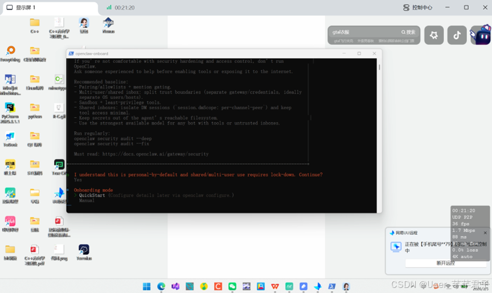Minimize the openclaw-onboard terminal window
492x293 pixels.
(344, 53)
